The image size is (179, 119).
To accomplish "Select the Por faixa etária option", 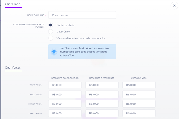I will 50,25.
